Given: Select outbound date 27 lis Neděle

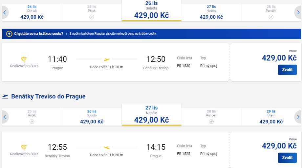Looking at the screenshot, I should (211, 12).
